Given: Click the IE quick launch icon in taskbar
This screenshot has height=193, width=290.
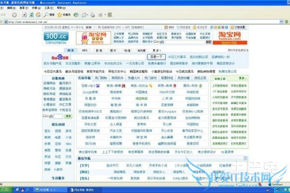Looking at the screenshot, I should [28, 190].
